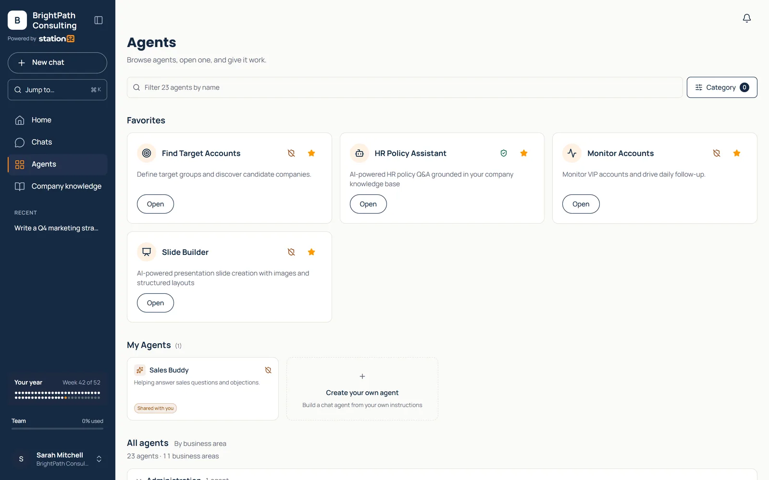This screenshot has height=480, width=769.
Task: Click shield-off icon on Sales Buddy card
Action: pos(268,370)
